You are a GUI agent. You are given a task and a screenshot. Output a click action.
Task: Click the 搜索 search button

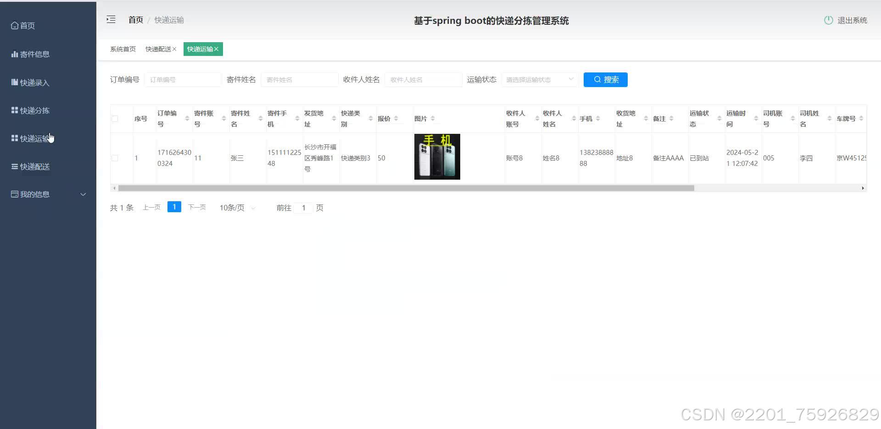point(605,79)
